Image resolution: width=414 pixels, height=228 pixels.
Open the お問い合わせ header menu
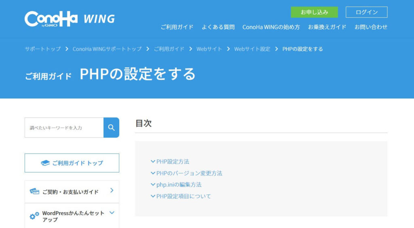pyautogui.click(x=371, y=27)
